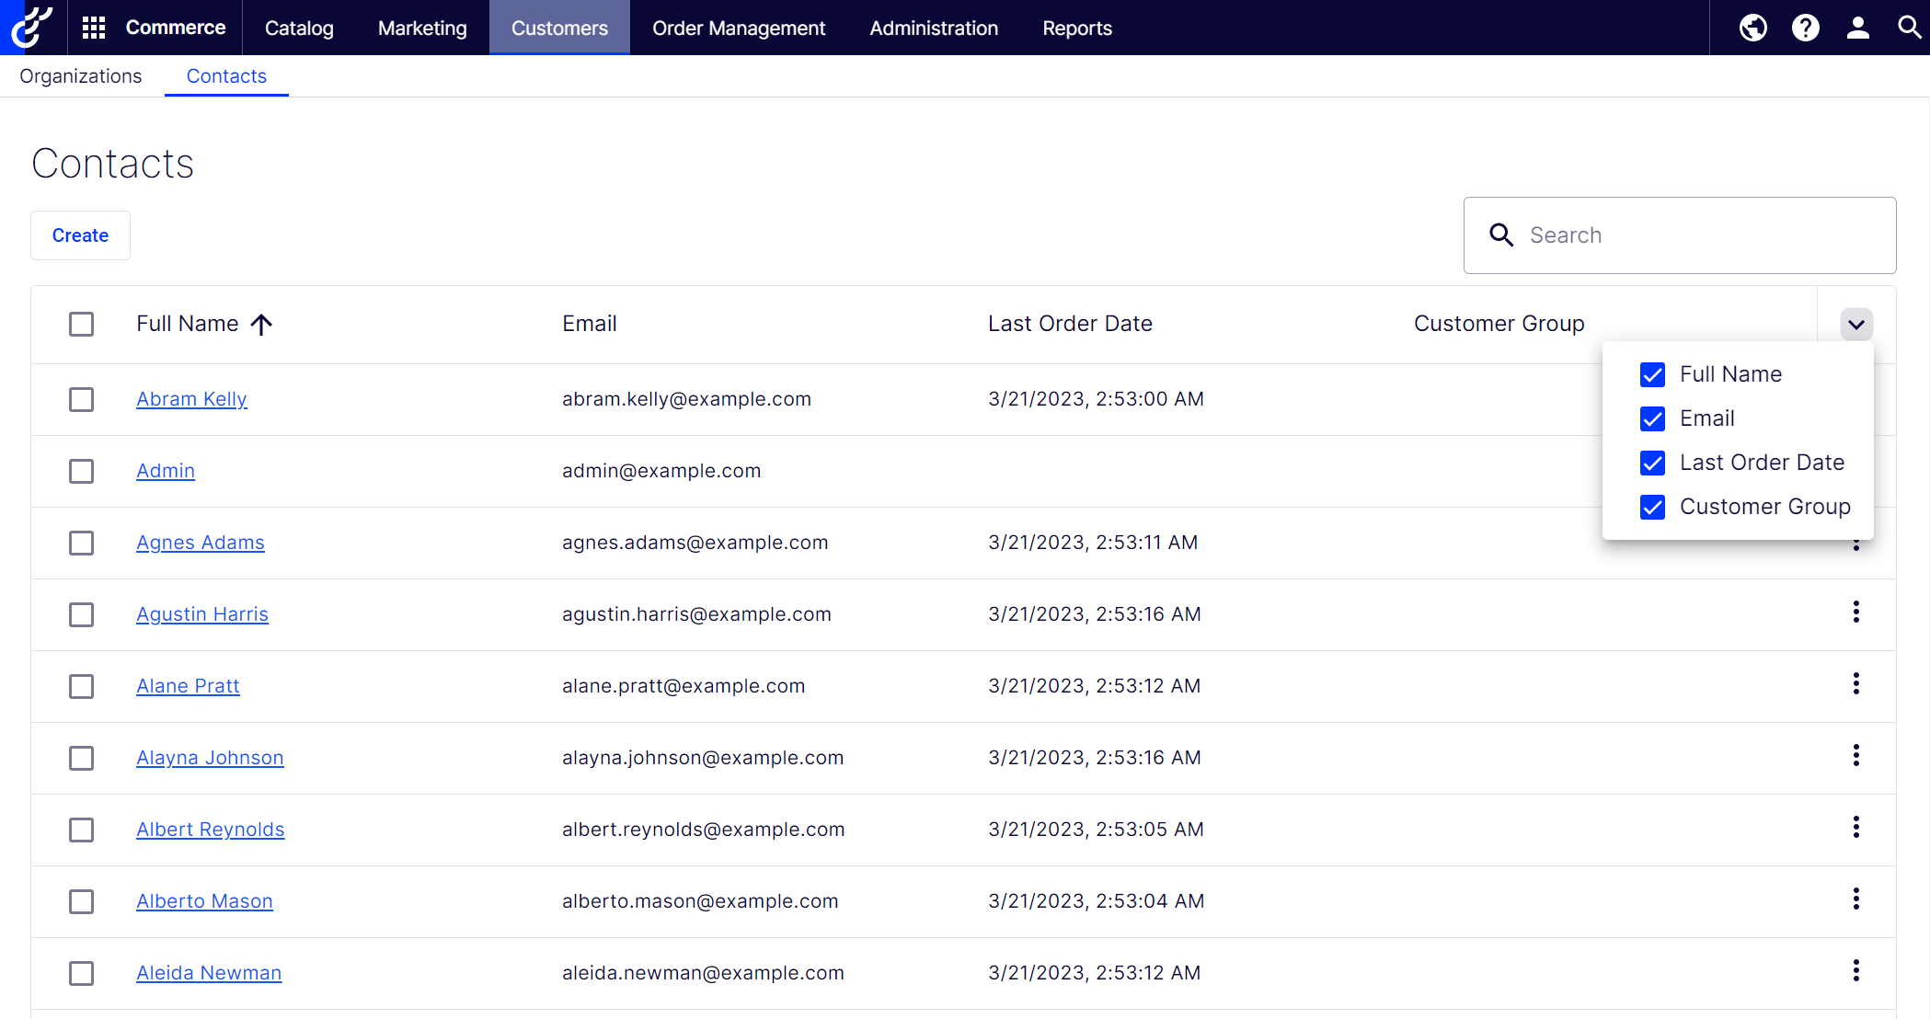Select the Agustin Harris row checkbox
Screen dimensions: 1930x1019
coord(82,614)
